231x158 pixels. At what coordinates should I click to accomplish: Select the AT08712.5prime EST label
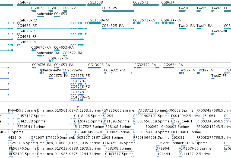pos(152,110)
